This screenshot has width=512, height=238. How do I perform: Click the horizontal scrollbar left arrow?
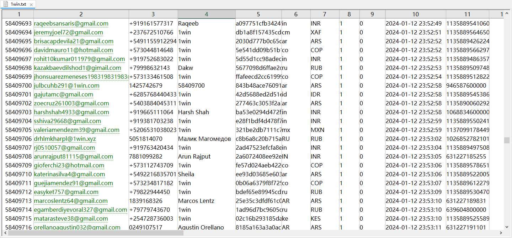pos(5,233)
